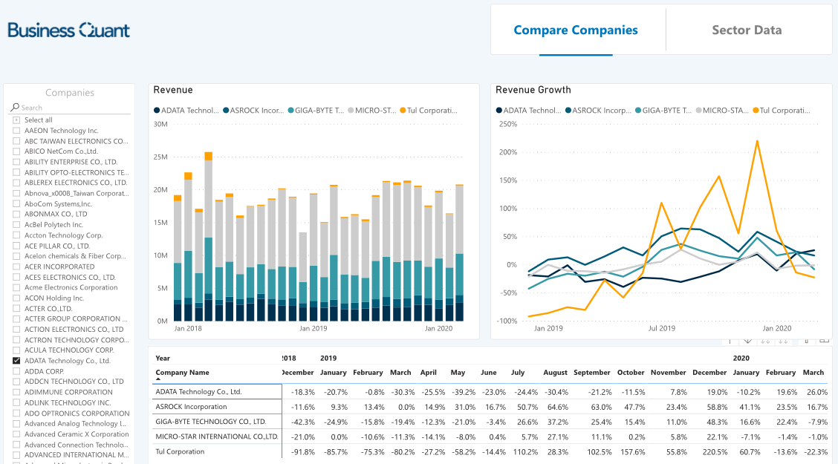Switch to the Sector Data tab

click(747, 30)
